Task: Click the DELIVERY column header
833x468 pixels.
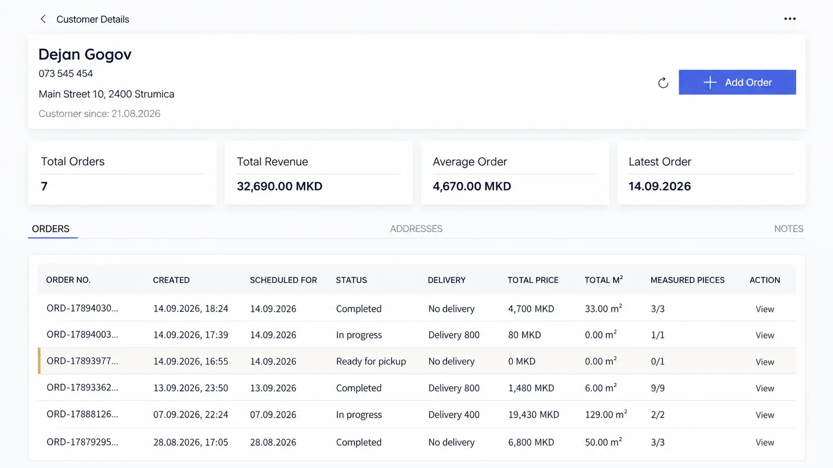Action: tap(446, 280)
